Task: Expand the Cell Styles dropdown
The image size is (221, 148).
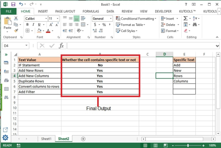Action: (x=127, y=31)
